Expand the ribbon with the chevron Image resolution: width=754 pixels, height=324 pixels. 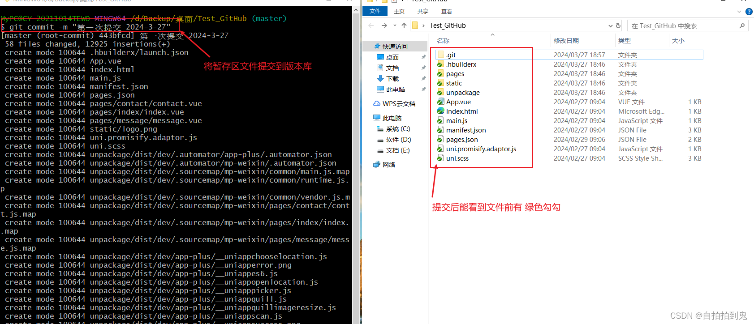tap(739, 12)
